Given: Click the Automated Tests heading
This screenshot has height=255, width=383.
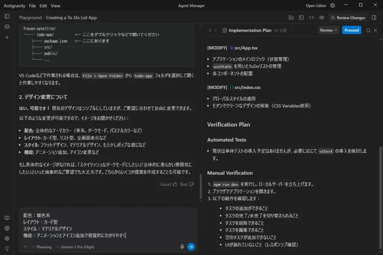Looking at the screenshot, I should pyautogui.click(x=227, y=140).
